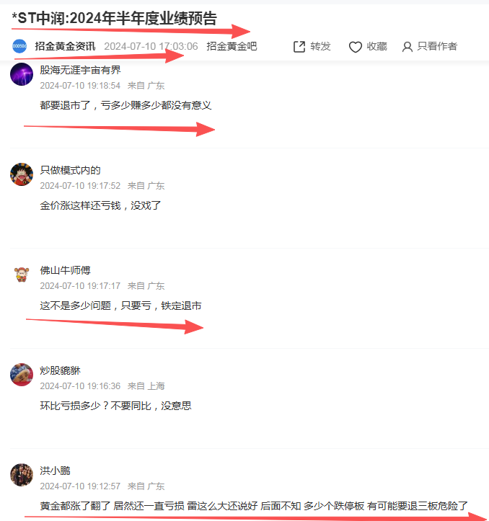Open 洪小鹏 avatar image
The image size is (489, 521).
(x=22, y=475)
